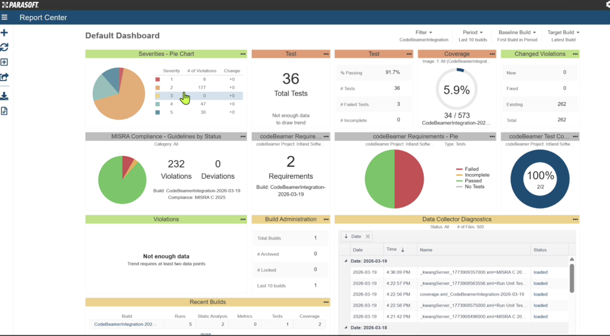Remove the Date grouping chip
This screenshot has height=336, width=610.
click(x=368, y=237)
